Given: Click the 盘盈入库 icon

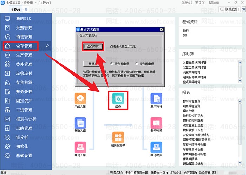Looking at the screenshot, I should (x=80, y=124).
